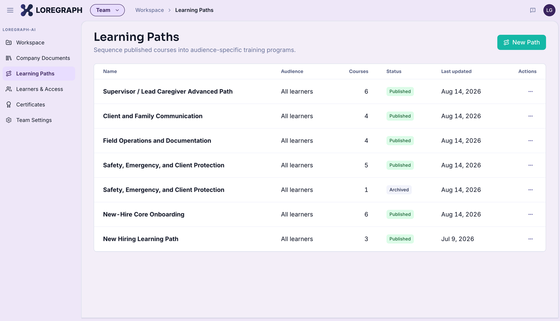Image resolution: width=560 pixels, height=321 pixels.
Task: Click the Name column header
Action: click(110, 71)
